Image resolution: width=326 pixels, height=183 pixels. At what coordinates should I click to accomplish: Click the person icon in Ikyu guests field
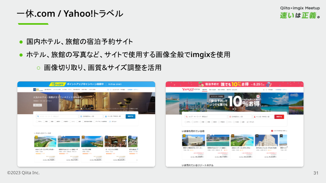(106, 116)
